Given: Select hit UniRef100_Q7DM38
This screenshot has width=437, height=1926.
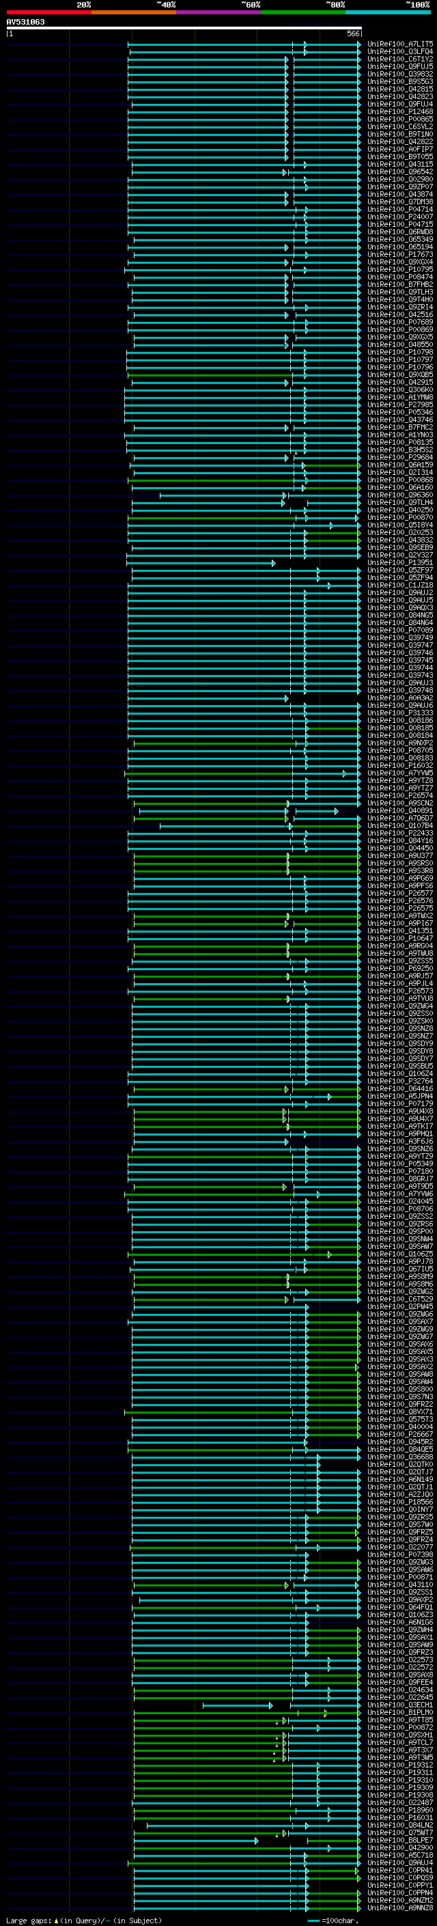Looking at the screenshot, I should (x=400, y=202).
